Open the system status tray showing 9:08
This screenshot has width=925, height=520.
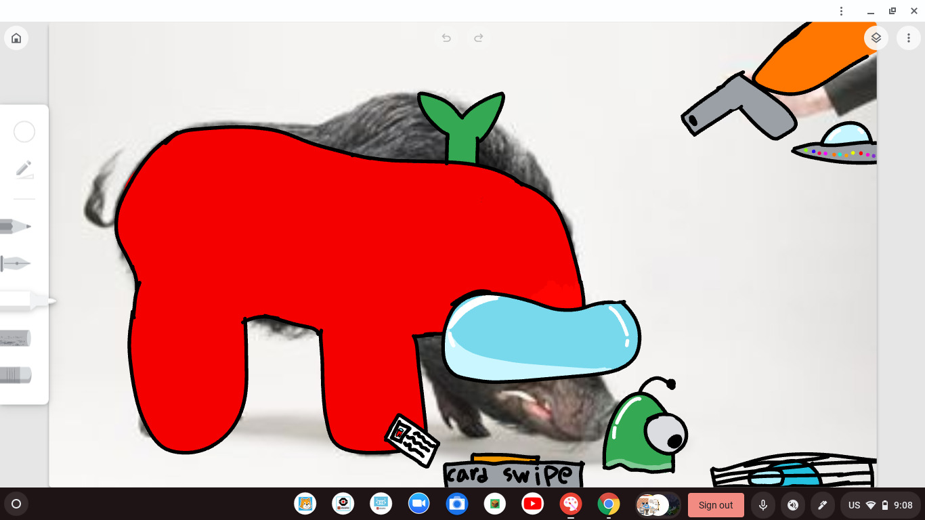pos(880,505)
